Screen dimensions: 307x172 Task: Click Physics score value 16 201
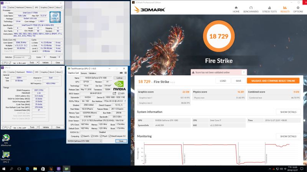point(241,92)
